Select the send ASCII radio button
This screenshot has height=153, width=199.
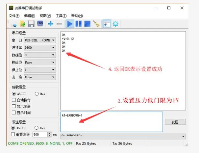[13, 128]
